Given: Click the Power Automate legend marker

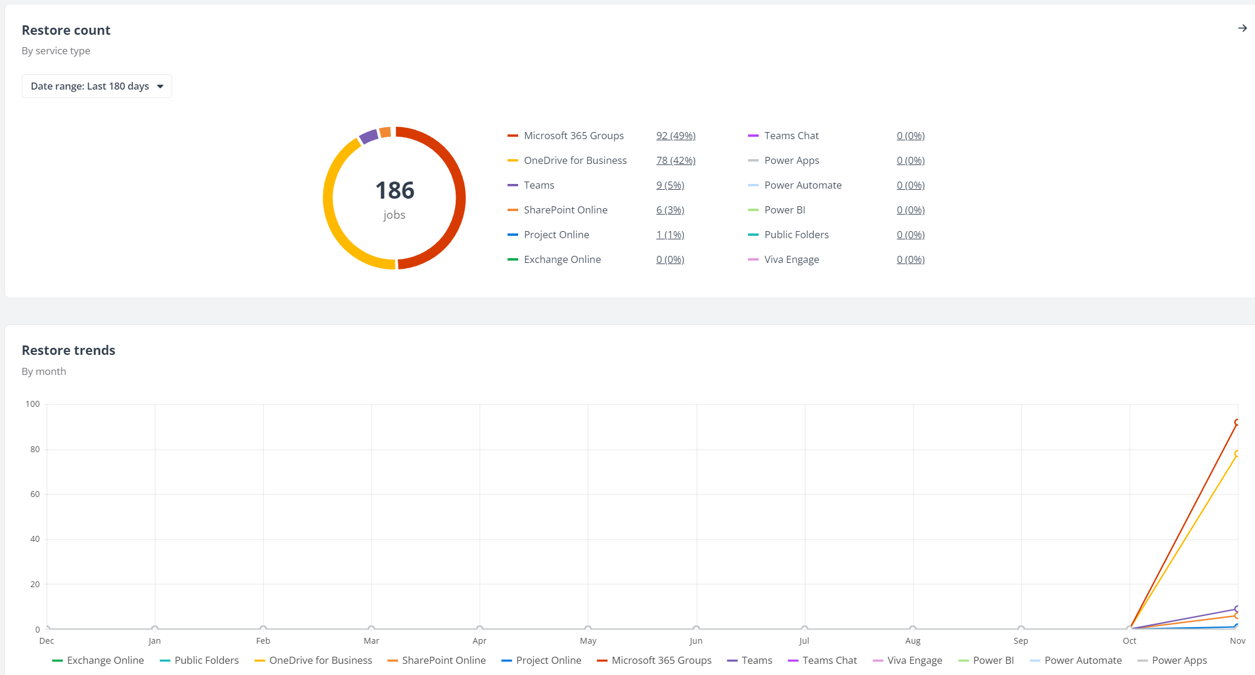Looking at the screenshot, I should pyautogui.click(x=753, y=185).
